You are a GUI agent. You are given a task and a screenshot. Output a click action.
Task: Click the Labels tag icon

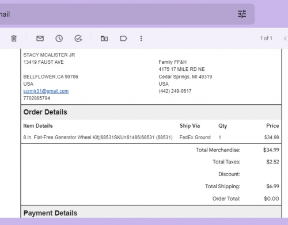(x=123, y=39)
